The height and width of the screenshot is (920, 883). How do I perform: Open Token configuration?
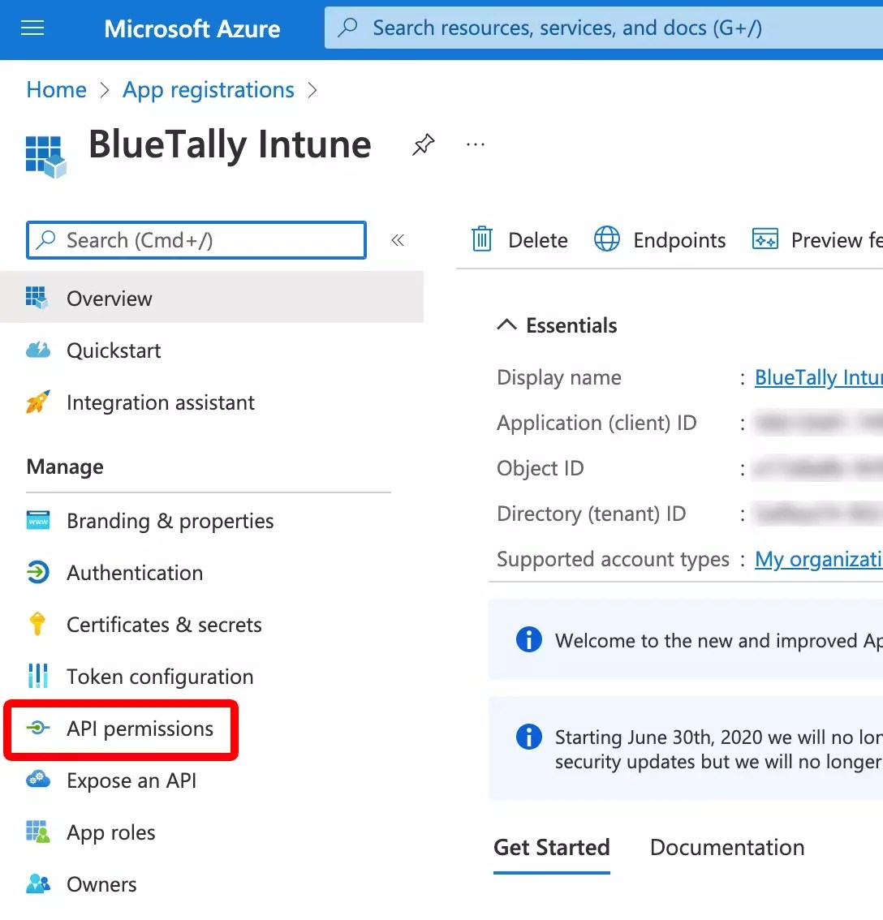(x=159, y=676)
